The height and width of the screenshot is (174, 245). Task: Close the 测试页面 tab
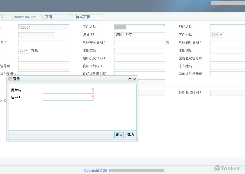tap(102, 15)
